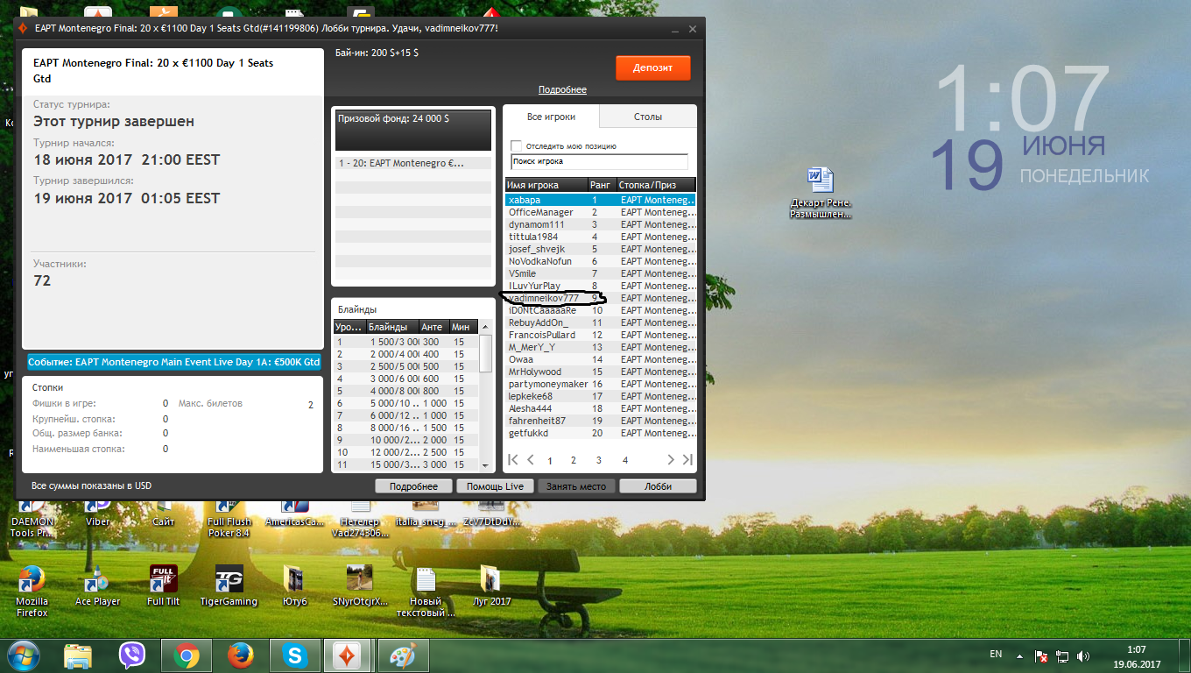Select player xabapa in the list

click(601, 200)
